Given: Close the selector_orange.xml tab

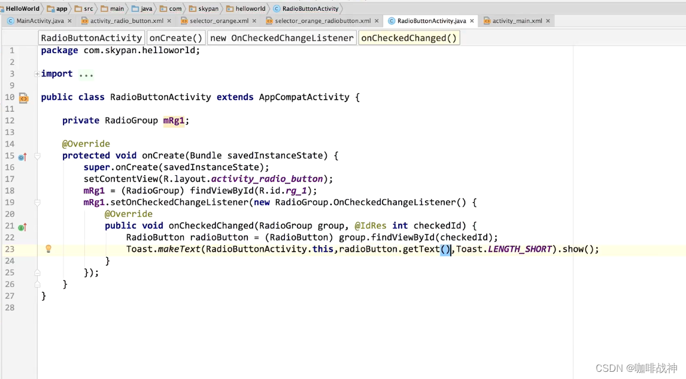Looking at the screenshot, I should pos(254,21).
